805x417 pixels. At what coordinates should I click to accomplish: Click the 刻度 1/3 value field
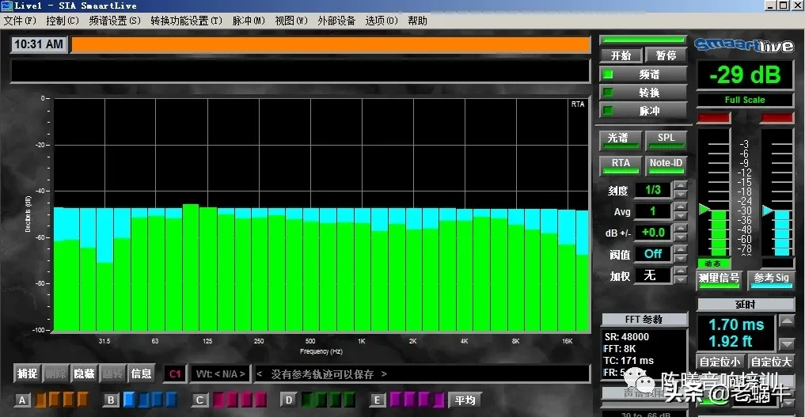point(653,190)
